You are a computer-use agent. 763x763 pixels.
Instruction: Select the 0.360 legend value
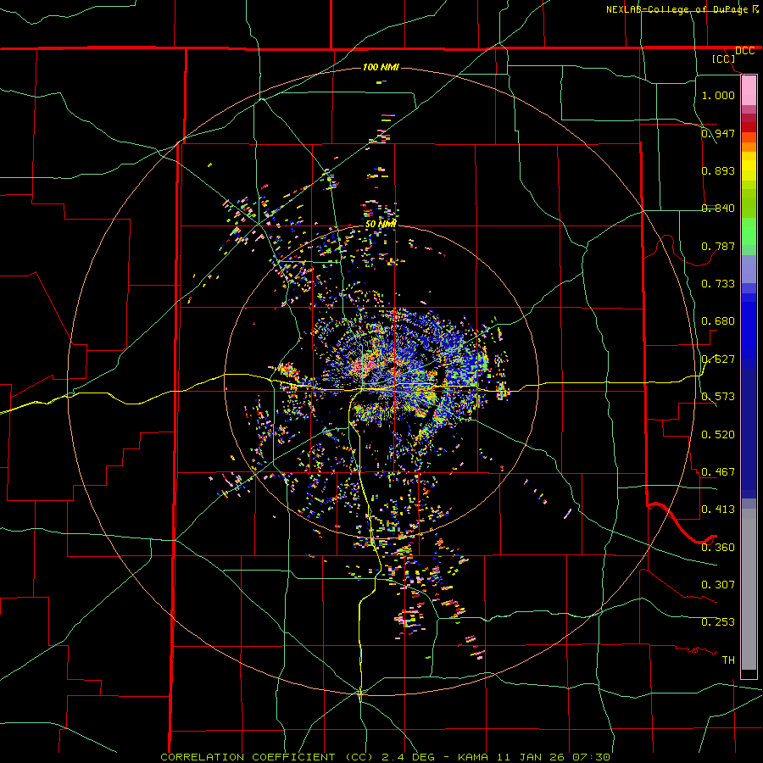click(718, 548)
